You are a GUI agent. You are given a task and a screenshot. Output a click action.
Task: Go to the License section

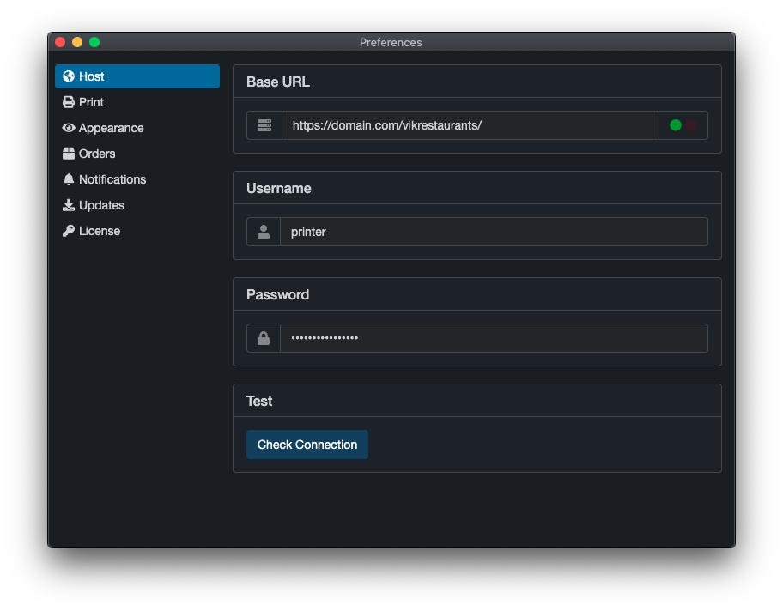pos(99,231)
